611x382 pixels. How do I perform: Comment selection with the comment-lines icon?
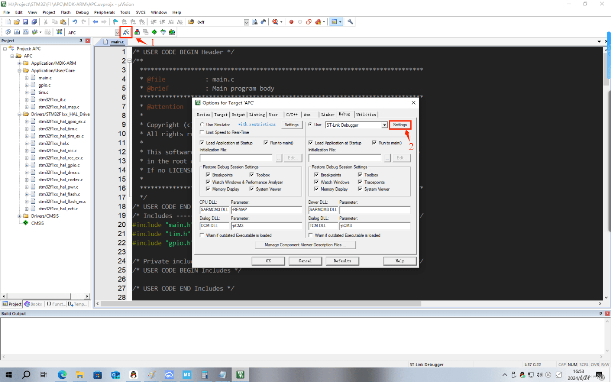click(x=171, y=22)
